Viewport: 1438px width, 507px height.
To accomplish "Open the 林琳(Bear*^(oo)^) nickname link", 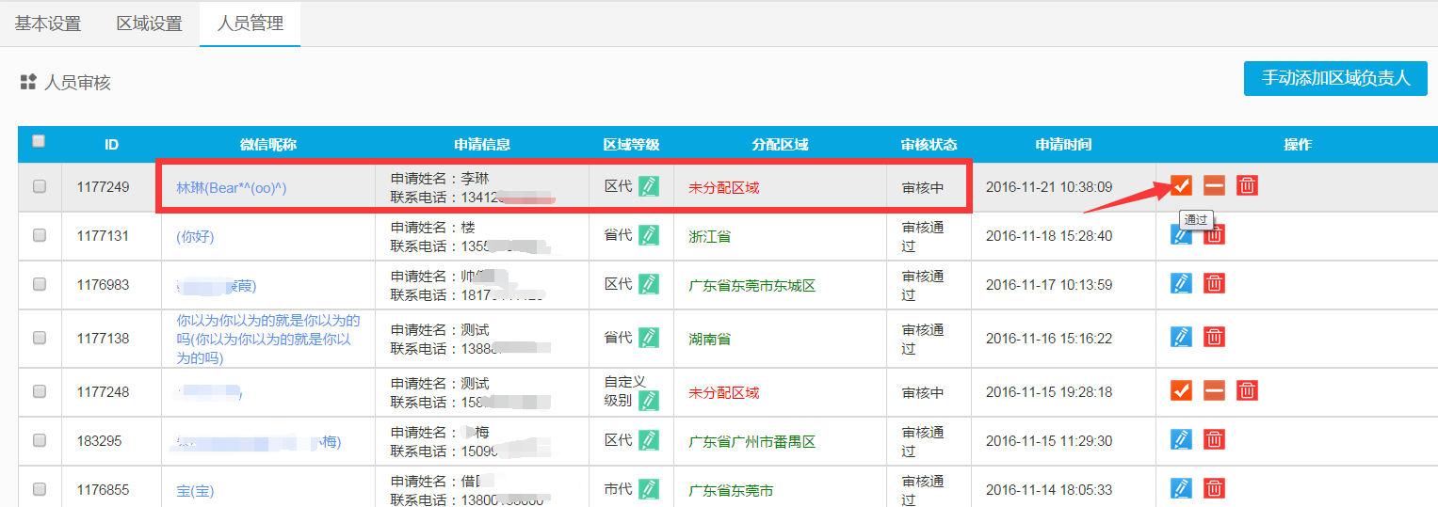I will pos(232,187).
